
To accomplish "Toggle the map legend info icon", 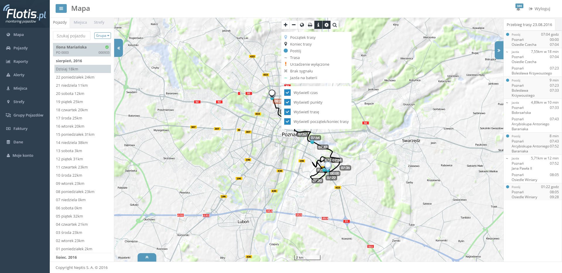I will click(x=318, y=25).
